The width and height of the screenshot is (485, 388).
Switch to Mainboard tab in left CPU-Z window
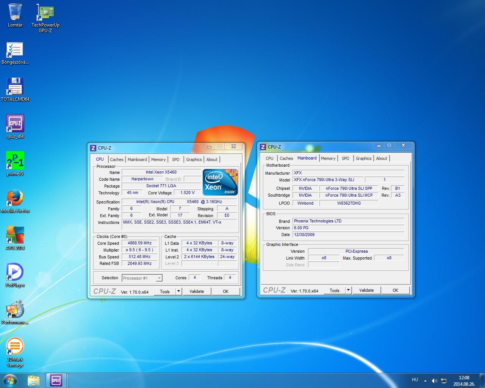point(137,160)
